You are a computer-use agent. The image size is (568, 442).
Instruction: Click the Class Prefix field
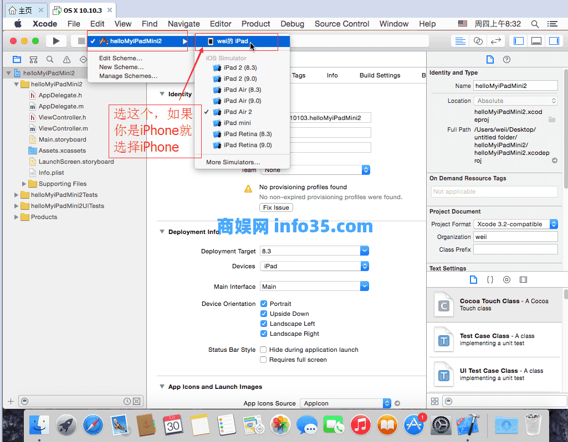(515, 249)
